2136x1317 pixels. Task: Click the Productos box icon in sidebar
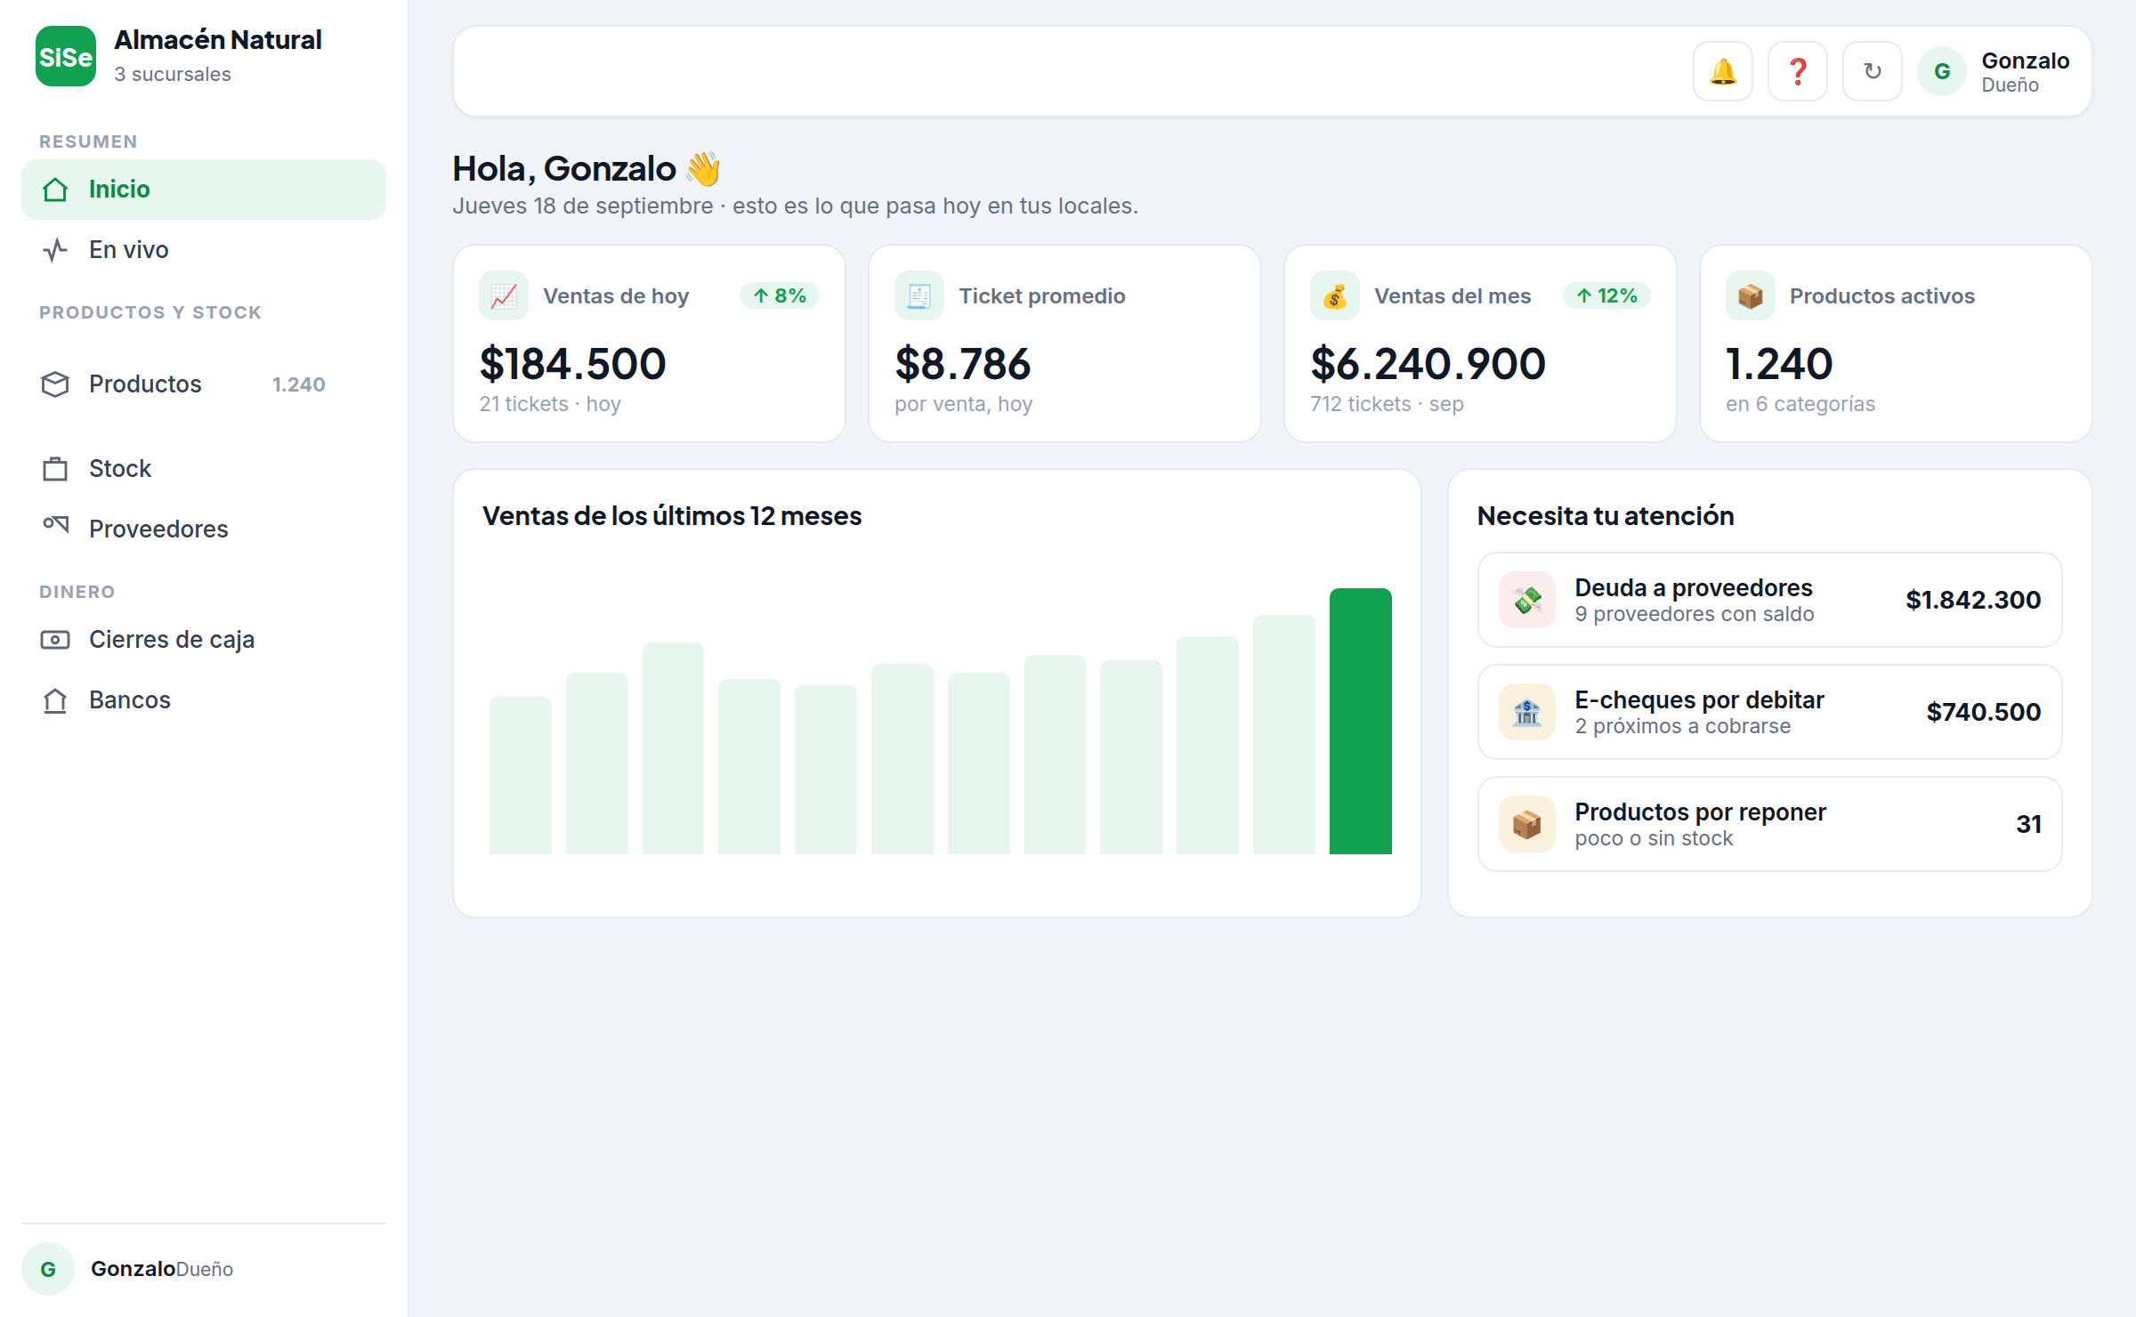coord(55,384)
